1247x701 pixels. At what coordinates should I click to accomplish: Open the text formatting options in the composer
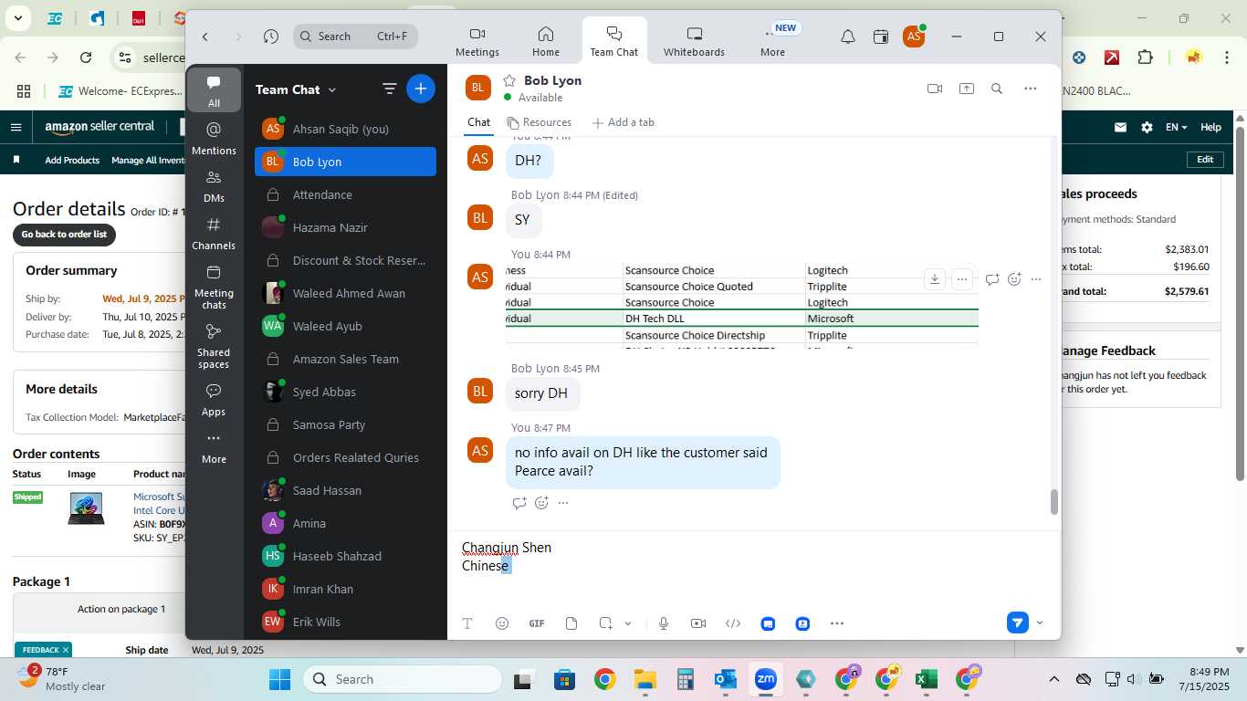coord(467,623)
